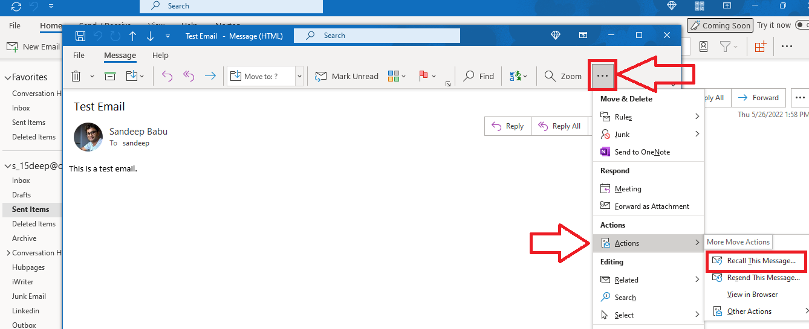Click the Delete trash icon in message ribbon
The height and width of the screenshot is (329, 809).
76,76
